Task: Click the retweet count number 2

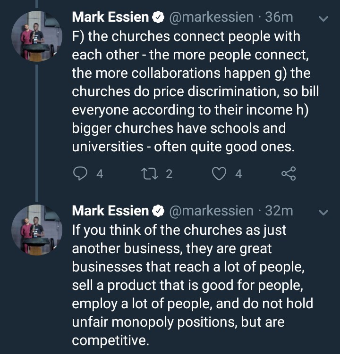Action: pos(169,174)
